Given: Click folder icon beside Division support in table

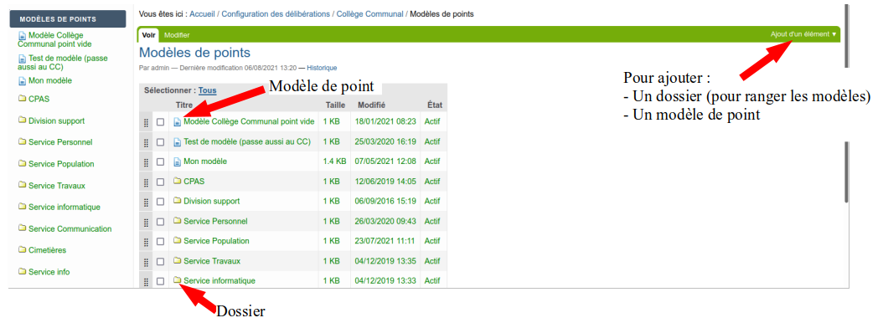Looking at the screenshot, I should (x=178, y=201).
